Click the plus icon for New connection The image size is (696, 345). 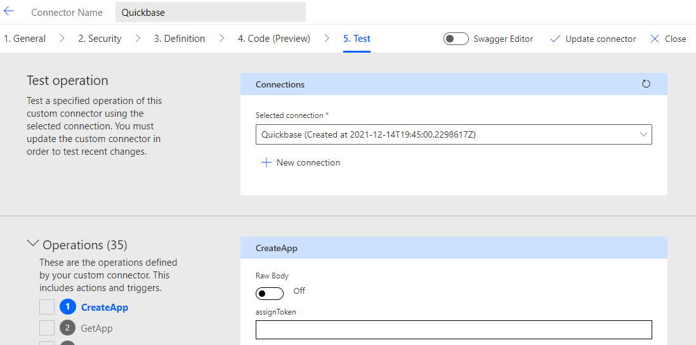pos(266,163)
